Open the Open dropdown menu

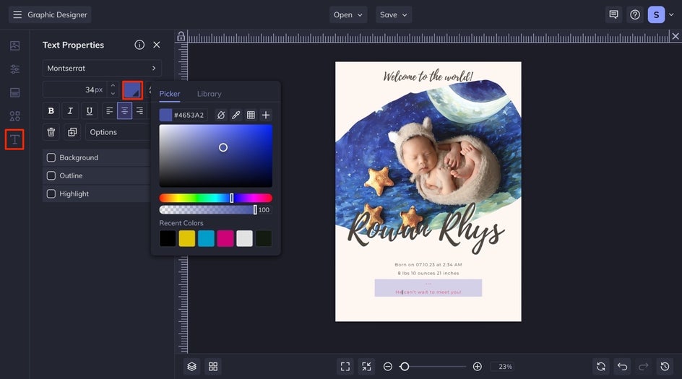click(348, 14)
